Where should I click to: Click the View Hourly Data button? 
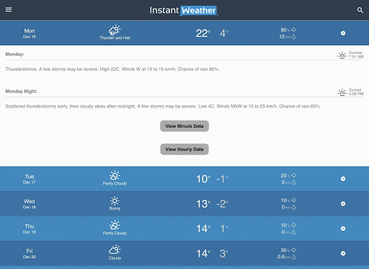pyautogui.click(x=184, y=149)
